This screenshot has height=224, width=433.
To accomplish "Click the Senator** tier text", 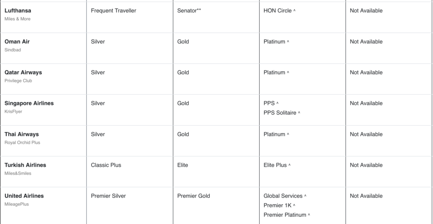I will [189, 11].
